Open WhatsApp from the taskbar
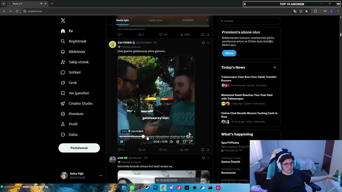342x192 pixels. 132,188
